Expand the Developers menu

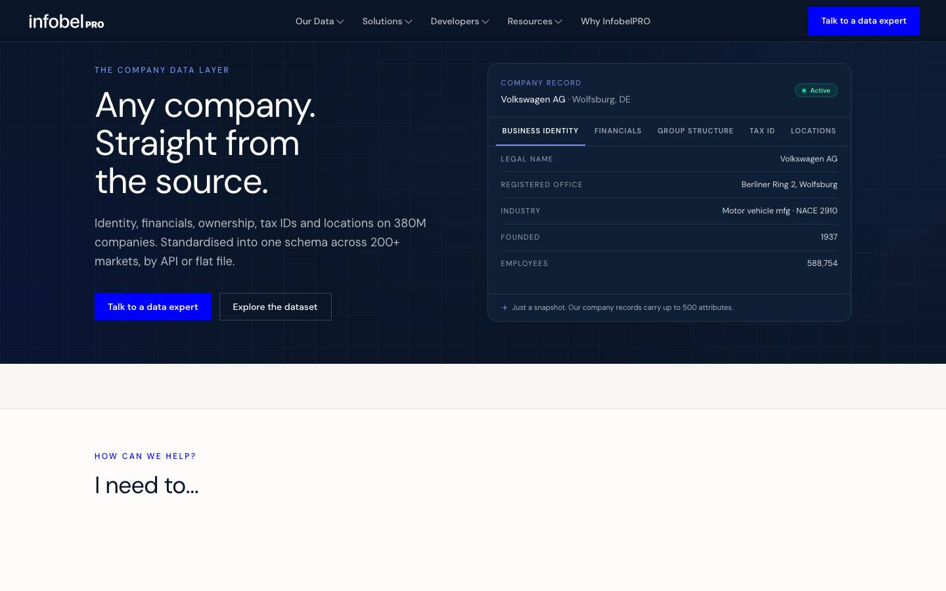tap(460, 21)
